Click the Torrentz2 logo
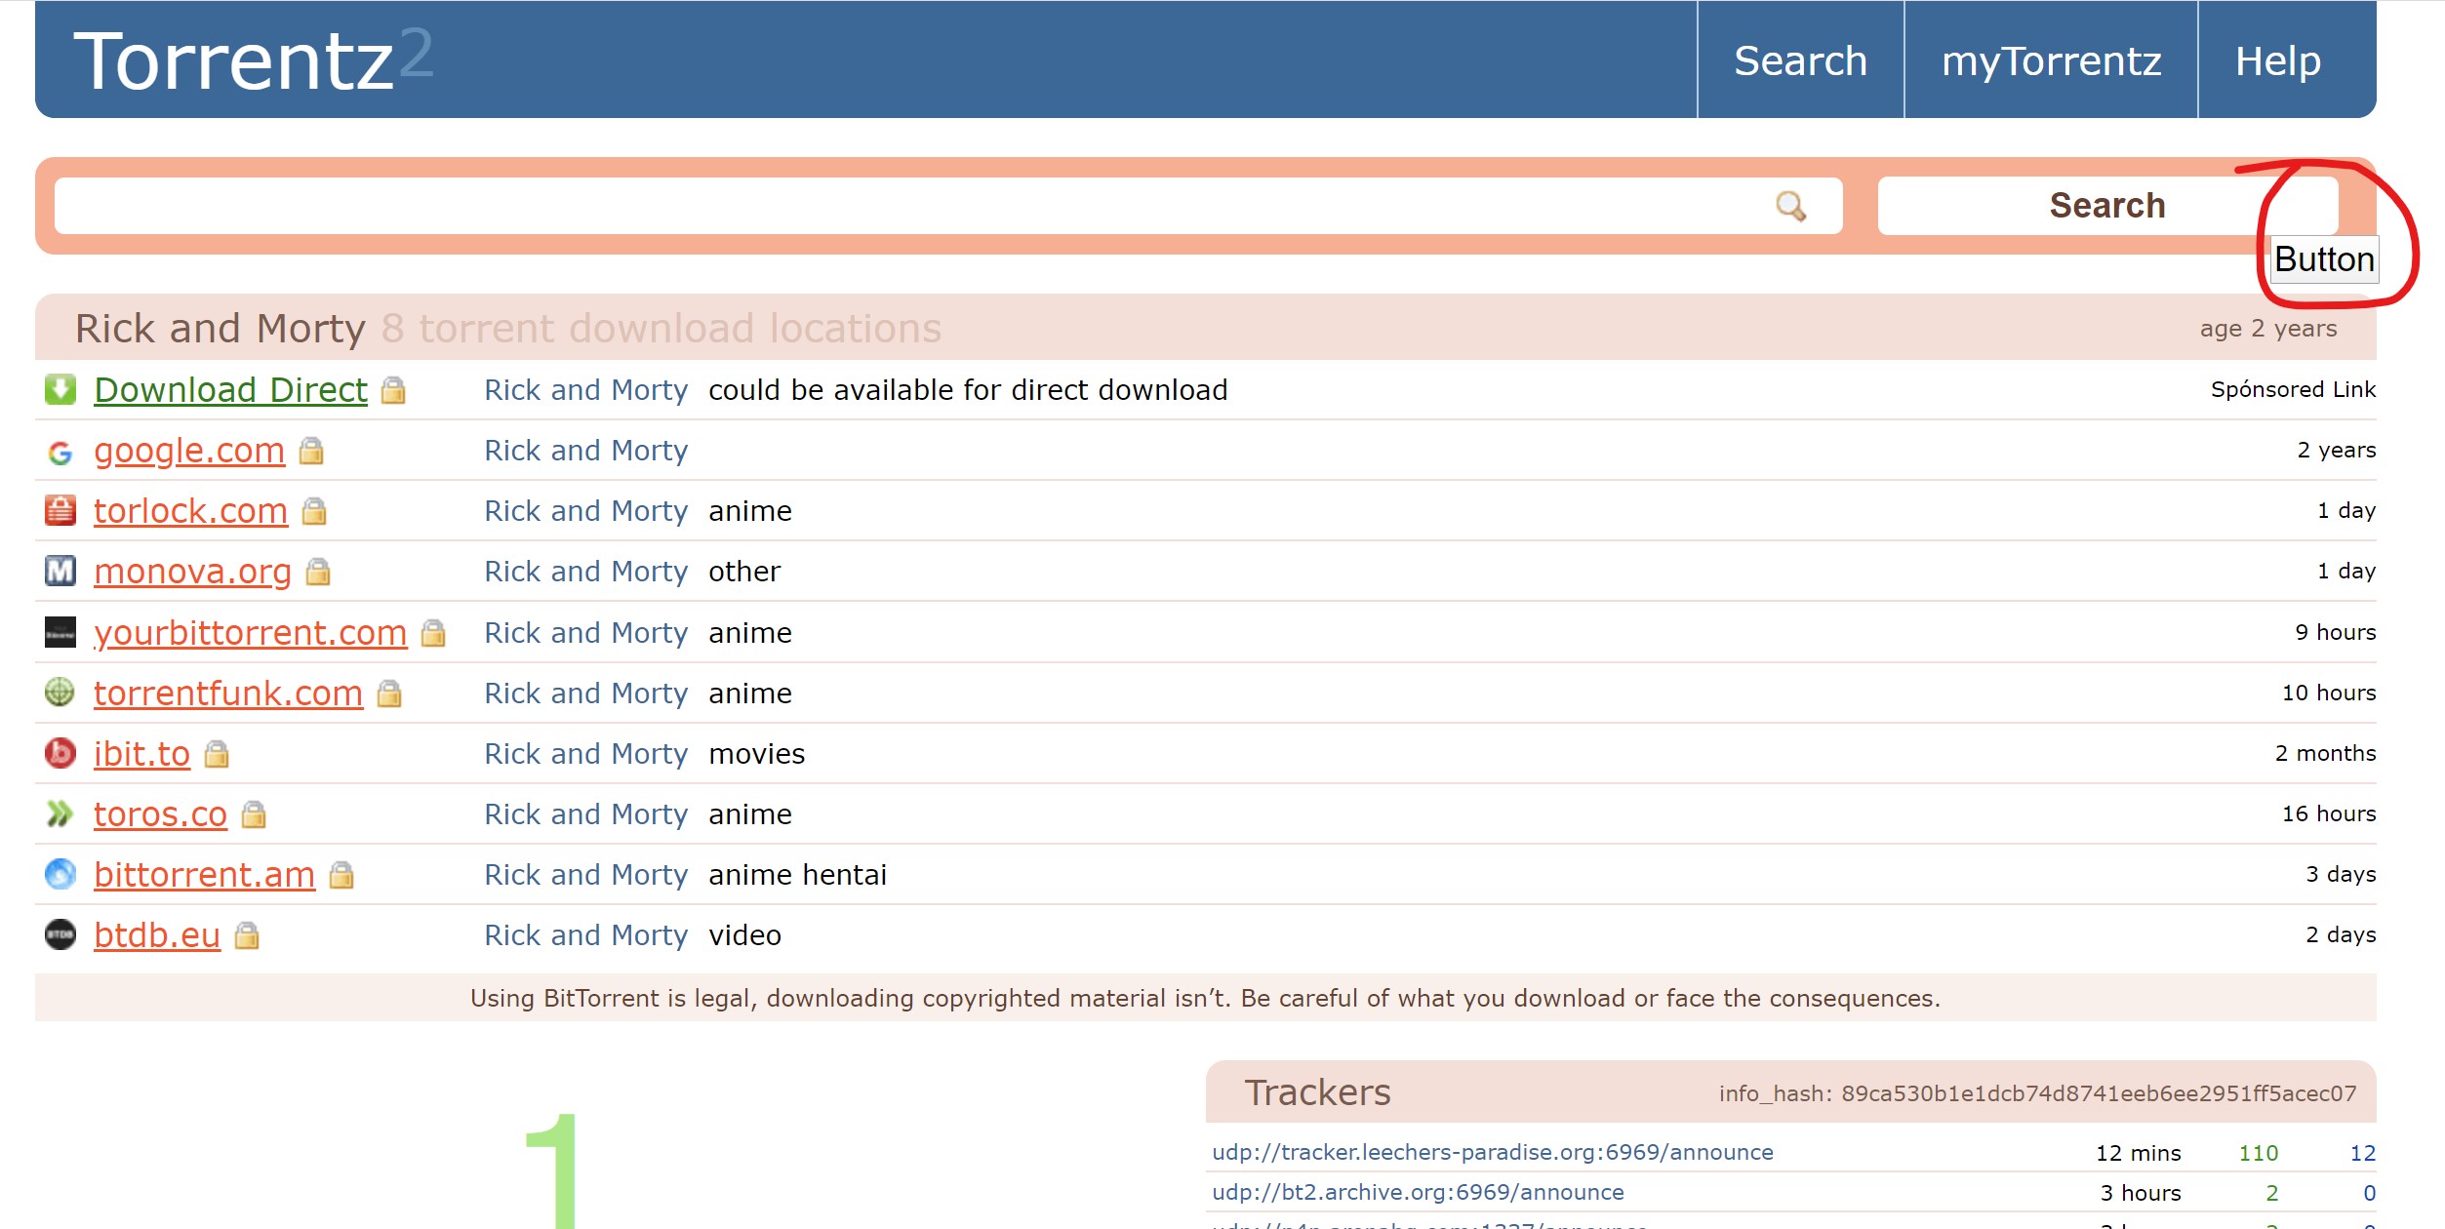Screen dimensions: 2445x1229 tap(253, 60)
